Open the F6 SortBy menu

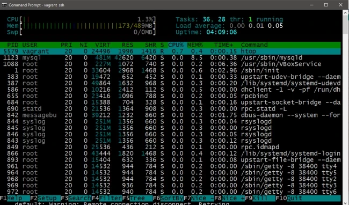pyautogui.click(x=168, y=198)
